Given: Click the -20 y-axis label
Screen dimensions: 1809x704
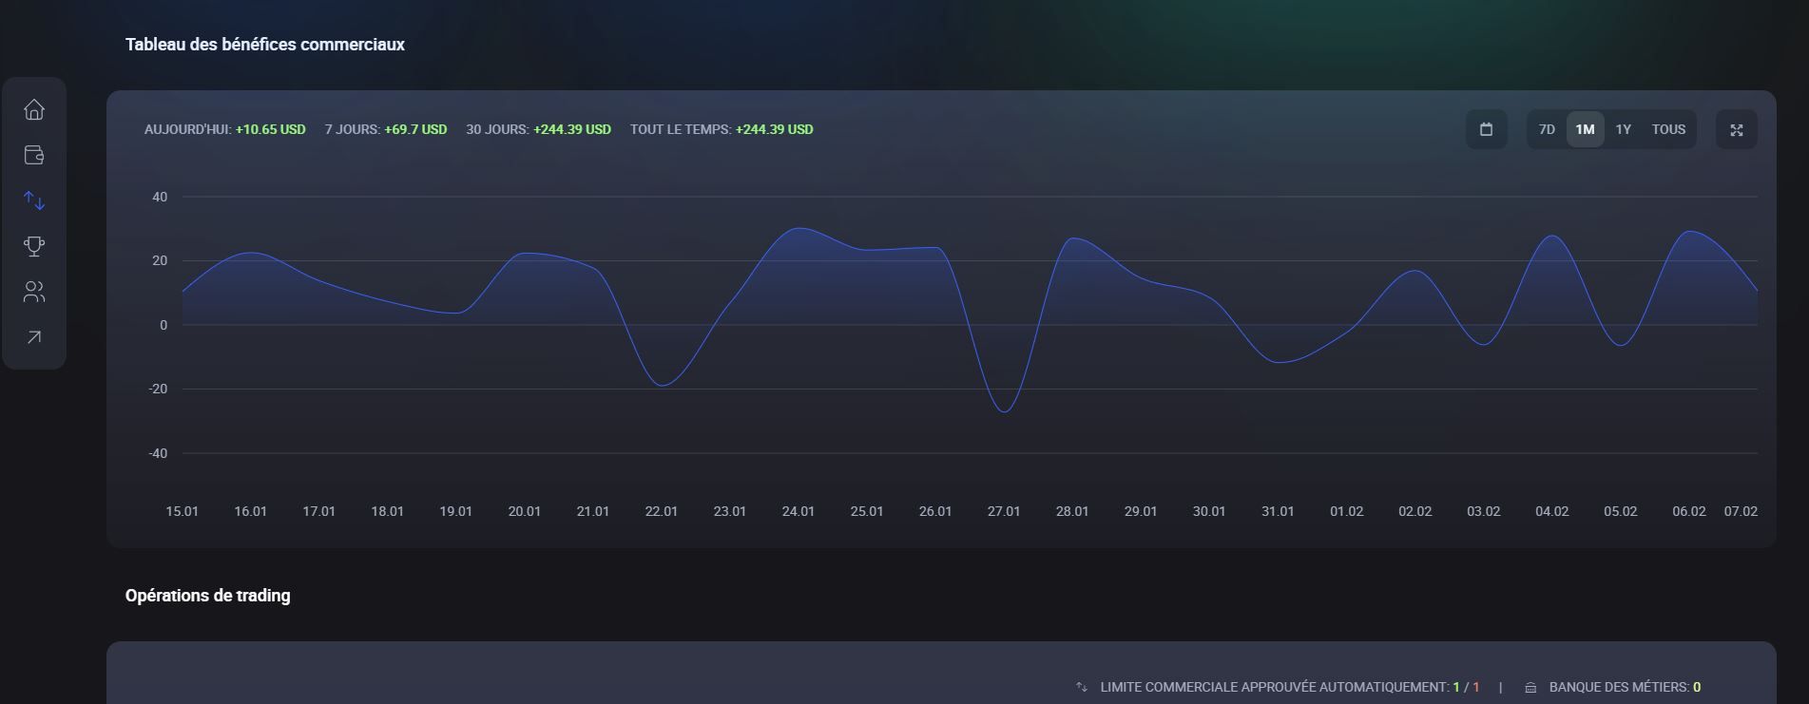Looking at the screenshot, I should pos(158,389).
